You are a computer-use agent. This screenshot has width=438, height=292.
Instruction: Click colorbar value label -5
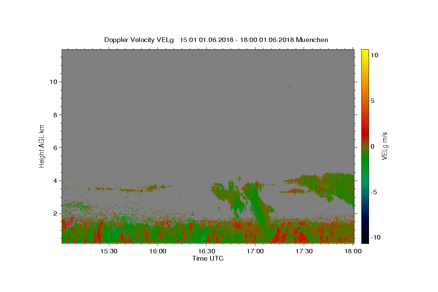[374, 192]
